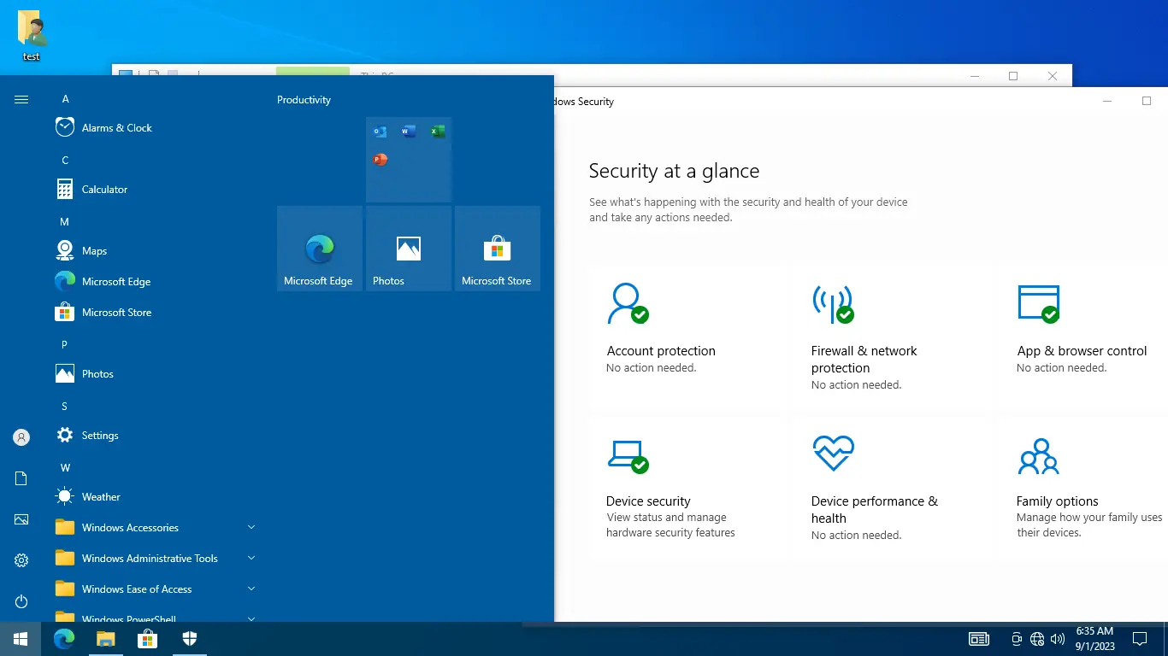Expand the Windows Accessories folder

click(129, 527)
